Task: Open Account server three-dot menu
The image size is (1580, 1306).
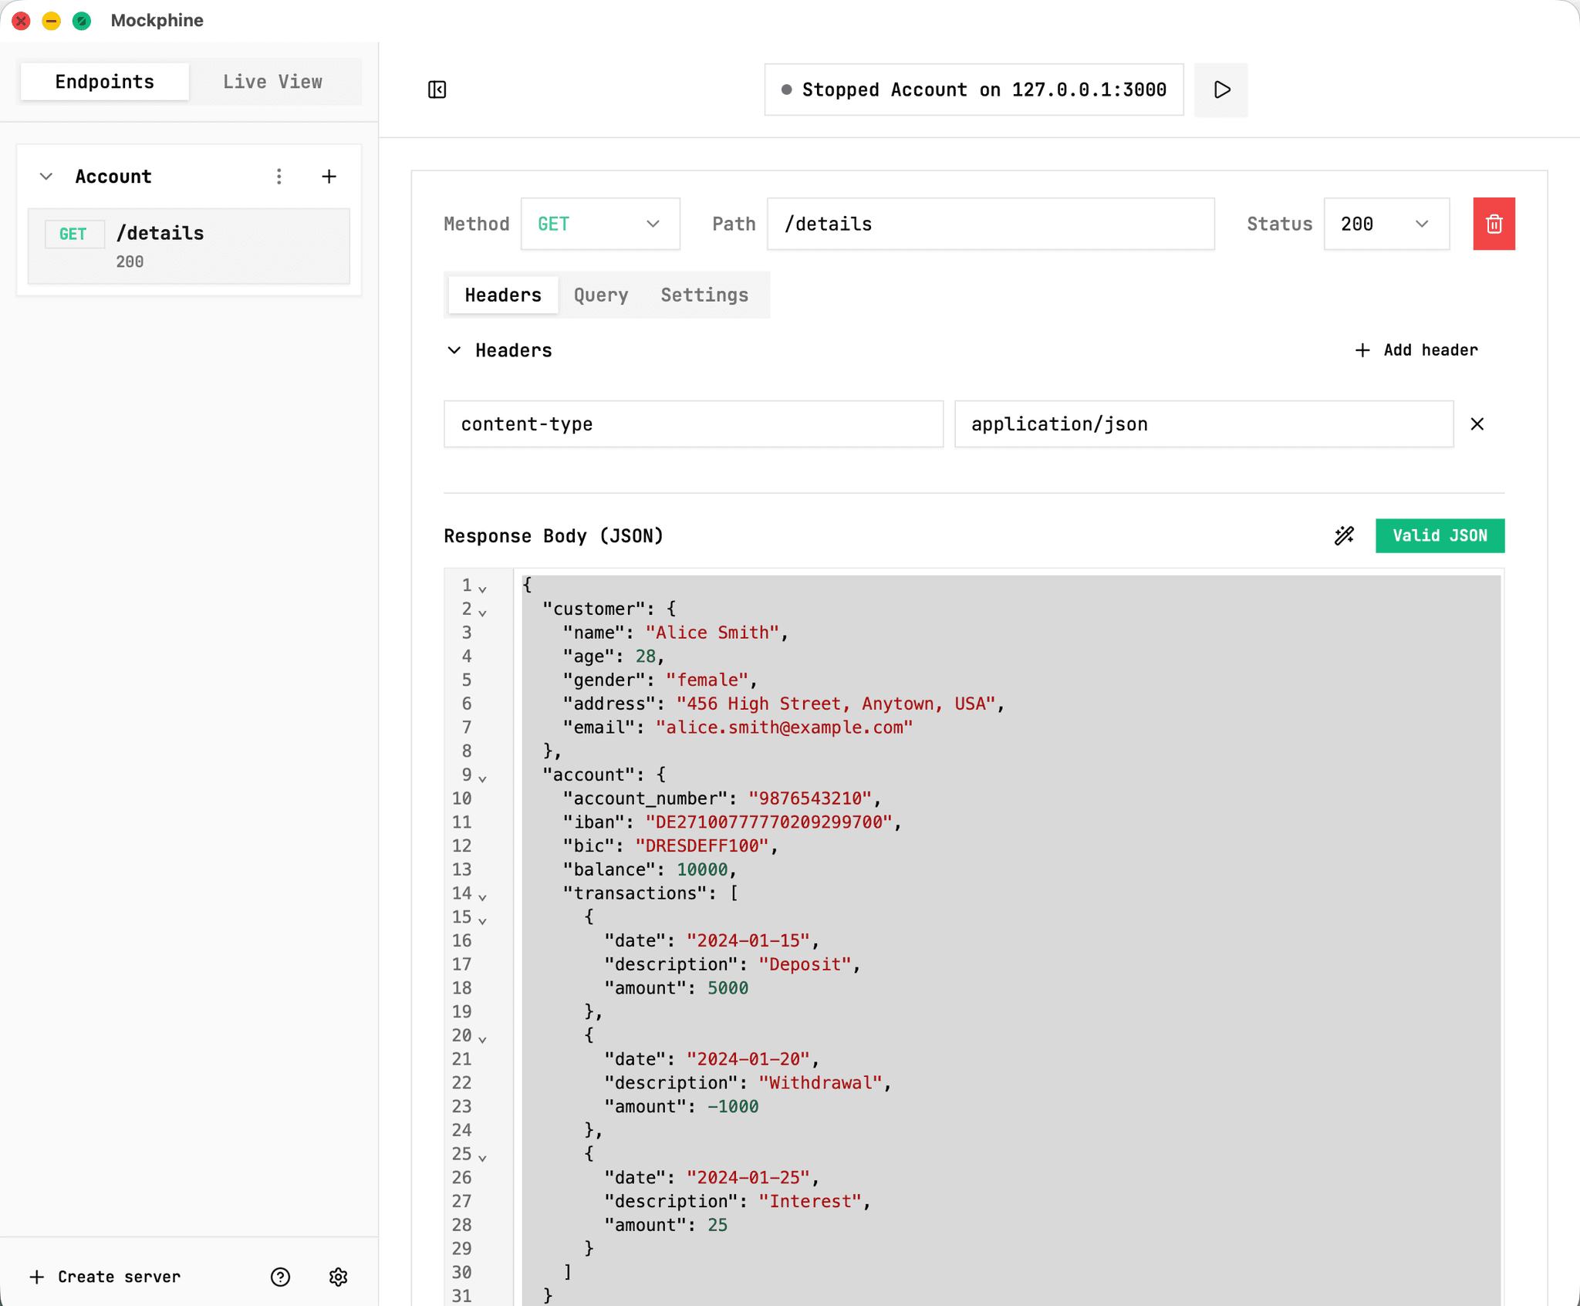Action: pos(279,177)
